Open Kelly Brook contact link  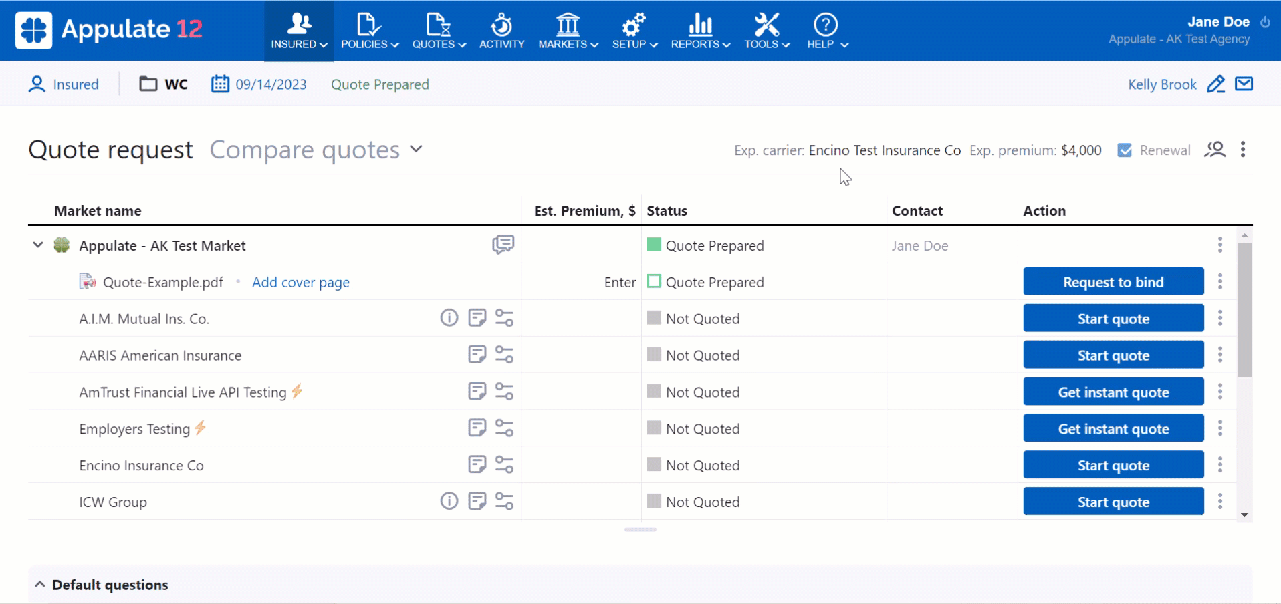[x=1162, y=84]
